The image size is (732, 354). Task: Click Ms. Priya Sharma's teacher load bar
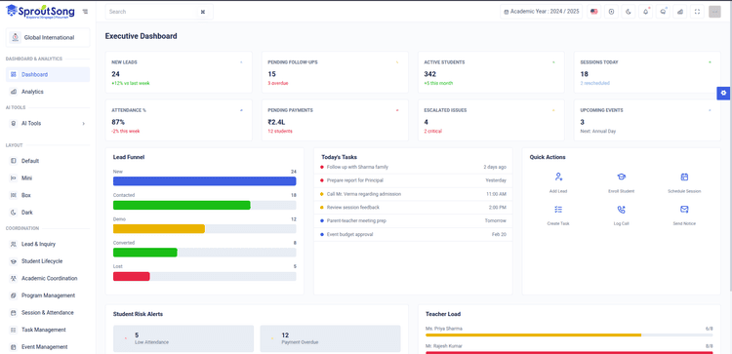tap(569, 334)
